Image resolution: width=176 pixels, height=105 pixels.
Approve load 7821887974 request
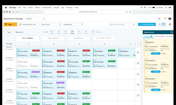(156, 54)
